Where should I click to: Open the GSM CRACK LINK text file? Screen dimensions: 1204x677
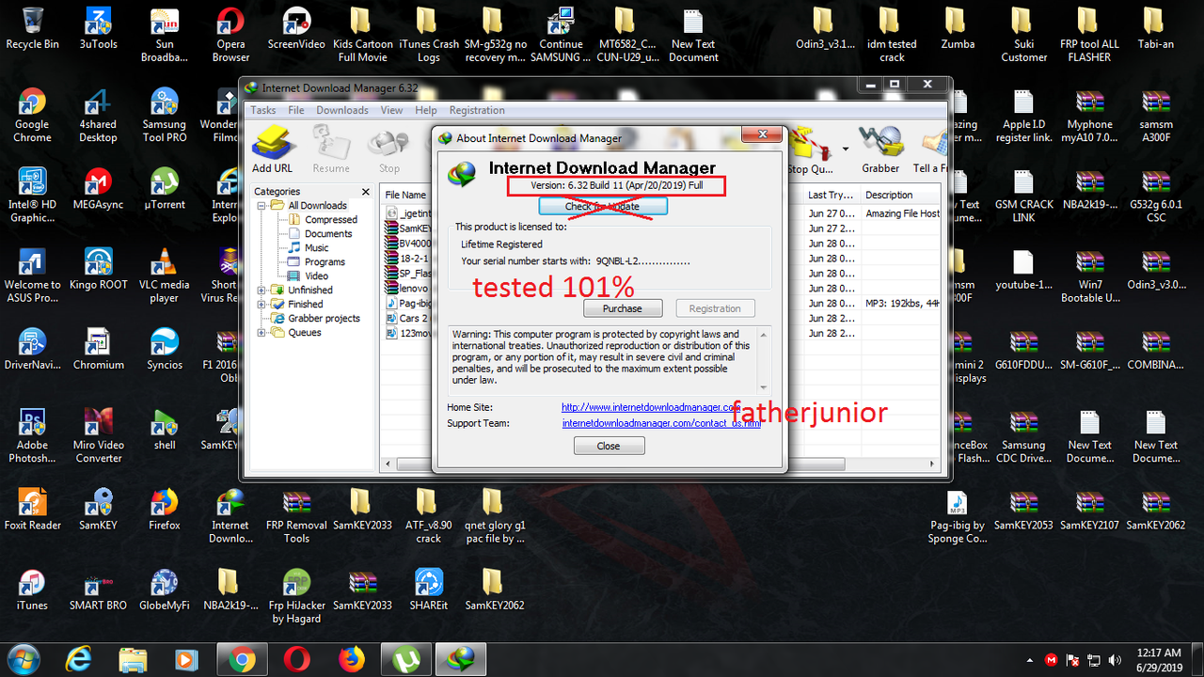(1023, 197)
